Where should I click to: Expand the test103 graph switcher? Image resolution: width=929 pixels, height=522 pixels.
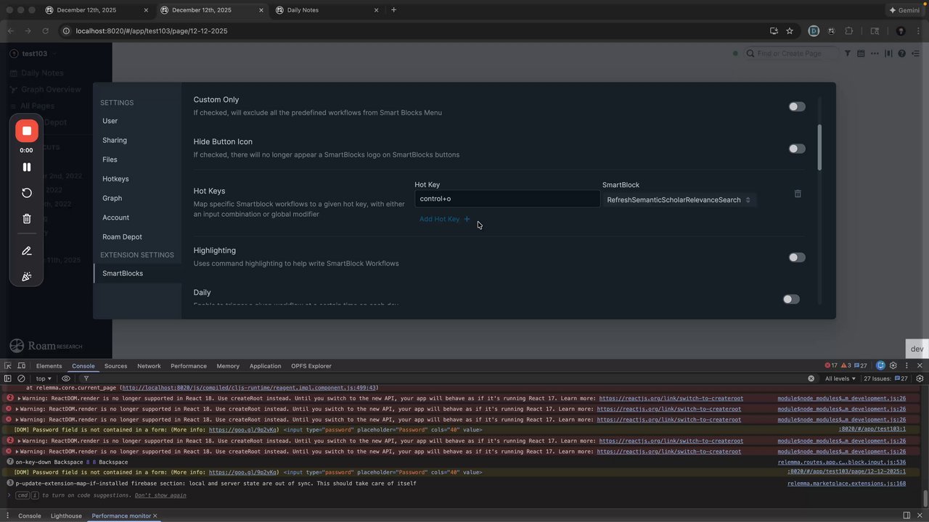tap(33, 54)
